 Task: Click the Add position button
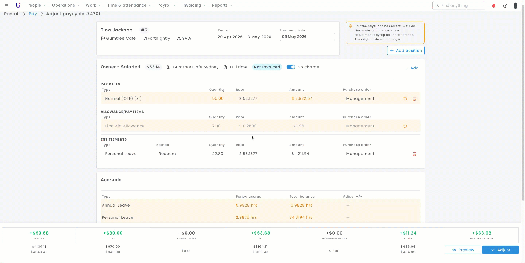[x=406, y=51]
